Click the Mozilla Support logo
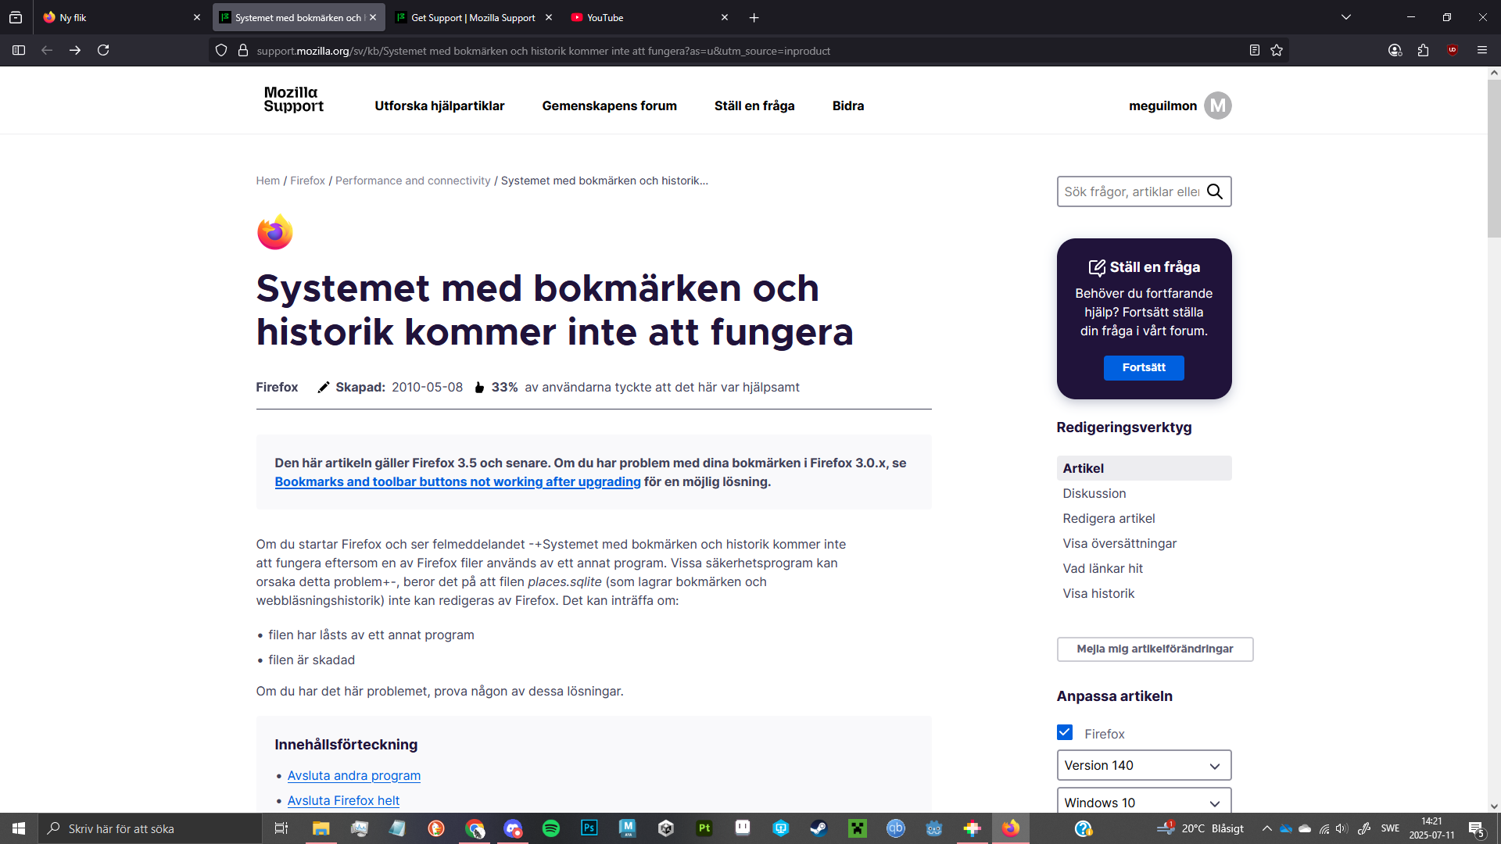The height and width of the screenshot is (844, 1501). tap(293, 99)
